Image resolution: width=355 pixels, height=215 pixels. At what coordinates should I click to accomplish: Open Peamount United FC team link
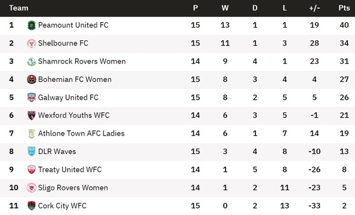[x=73, y=25]
